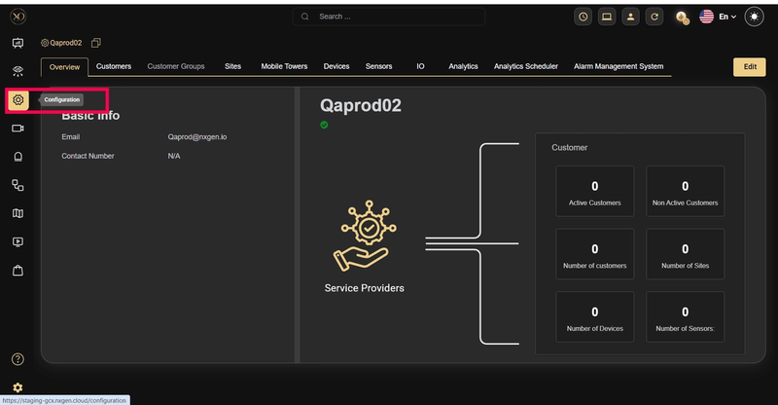Switch to the Analytics tab
This screenshot has width=778, height=405.
[463, 66]
